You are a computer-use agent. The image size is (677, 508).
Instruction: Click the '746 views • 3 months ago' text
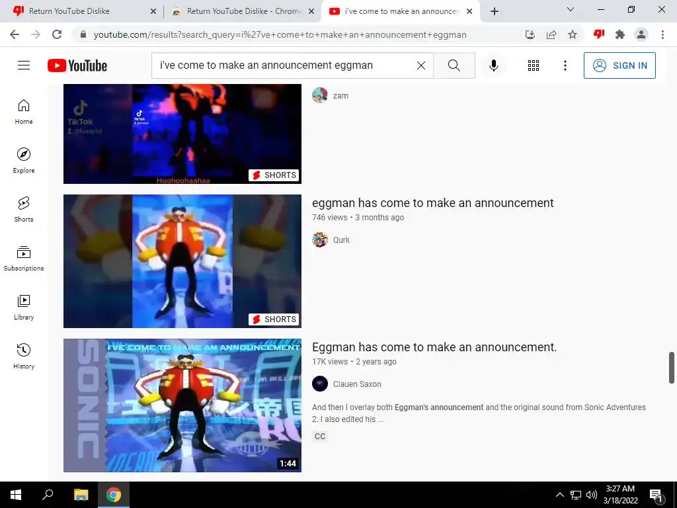pos(358,217)
